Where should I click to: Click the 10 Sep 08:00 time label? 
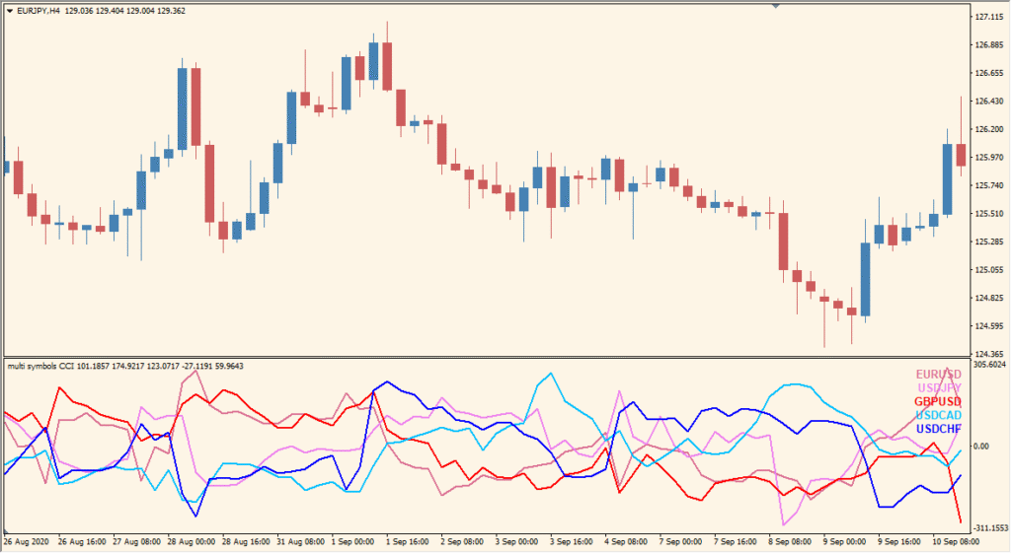pos(956,542)
